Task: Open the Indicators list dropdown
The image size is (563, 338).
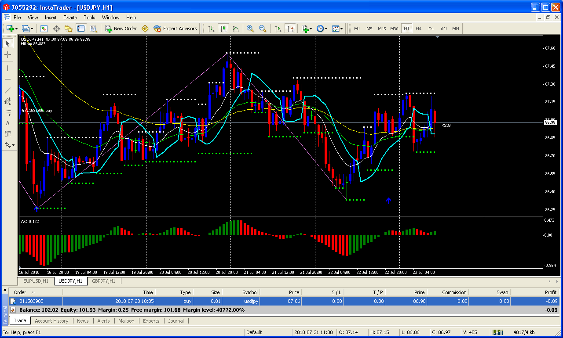Action: click(306, 29)
